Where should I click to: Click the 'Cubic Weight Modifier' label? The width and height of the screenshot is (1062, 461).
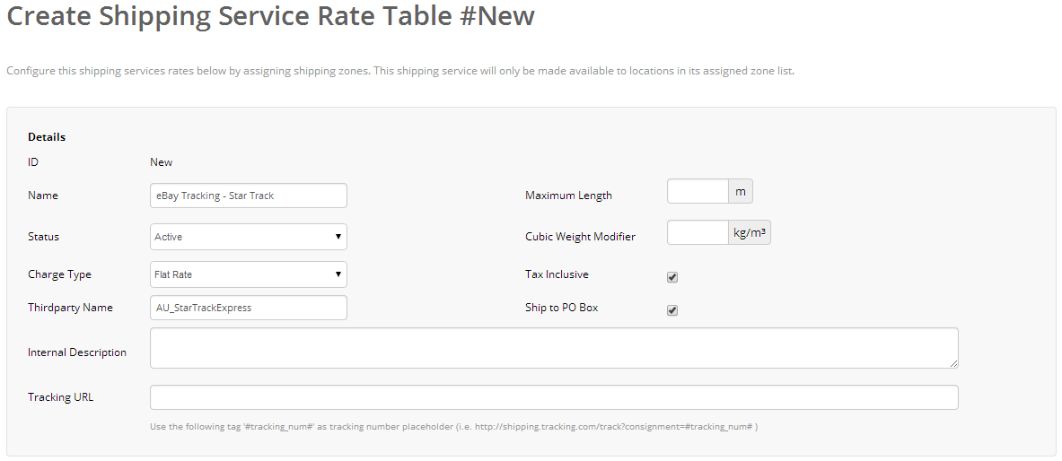581,237
